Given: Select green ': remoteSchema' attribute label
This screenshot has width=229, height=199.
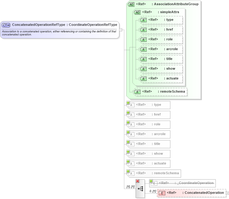Looking at the screenshot, I should point(171,91).
